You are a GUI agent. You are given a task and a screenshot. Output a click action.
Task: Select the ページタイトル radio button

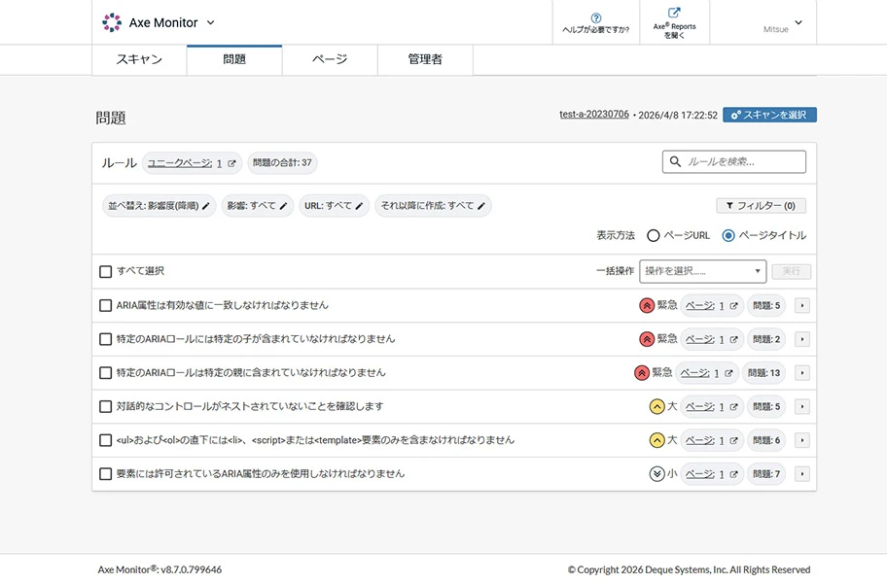click(x=728, y=235)
